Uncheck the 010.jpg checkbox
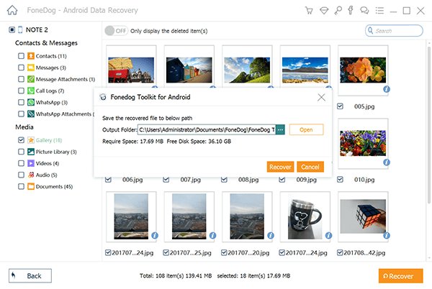 340,180
